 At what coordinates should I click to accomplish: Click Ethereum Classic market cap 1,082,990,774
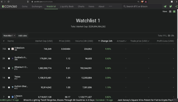pyautogui.click(x=45, y=68)
